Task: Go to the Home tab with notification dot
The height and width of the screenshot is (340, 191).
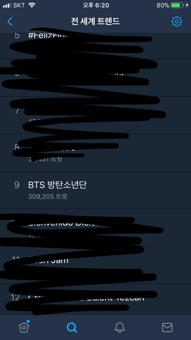Action: [x=24, y=327]
